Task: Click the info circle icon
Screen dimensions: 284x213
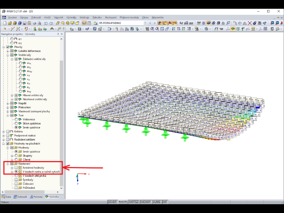Action: coord(254,23)
